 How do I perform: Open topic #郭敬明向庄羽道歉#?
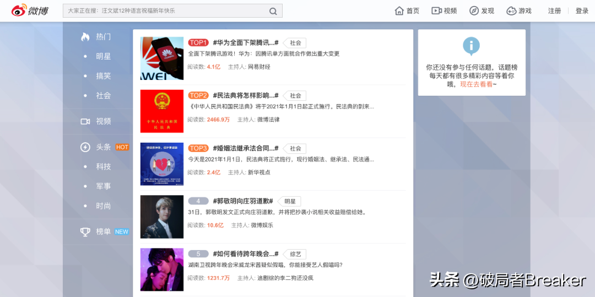pos(244,201)
